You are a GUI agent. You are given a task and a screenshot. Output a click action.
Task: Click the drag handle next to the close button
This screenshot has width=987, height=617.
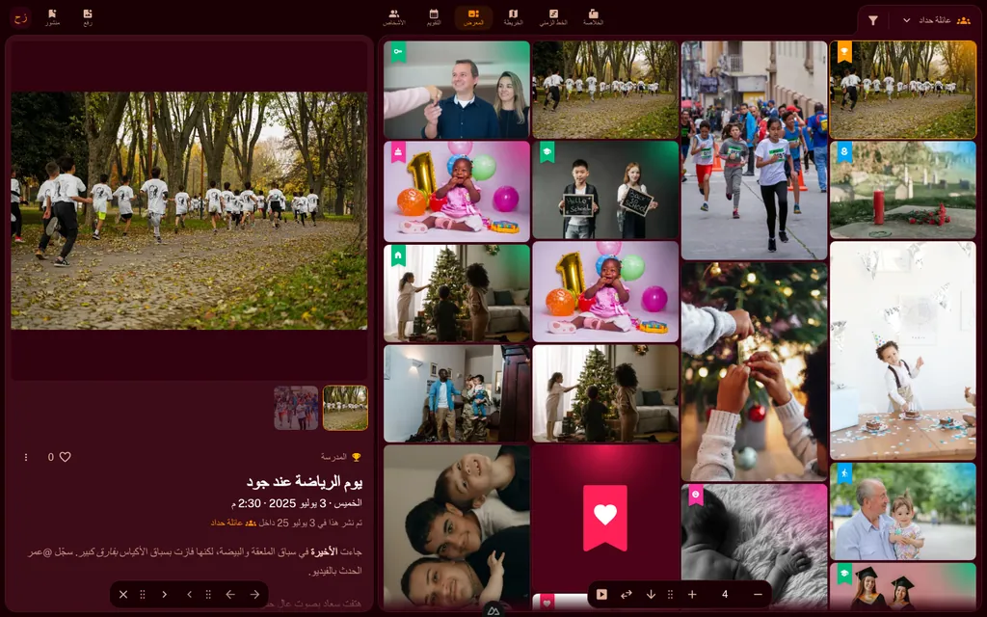click(x=143, y=594)
